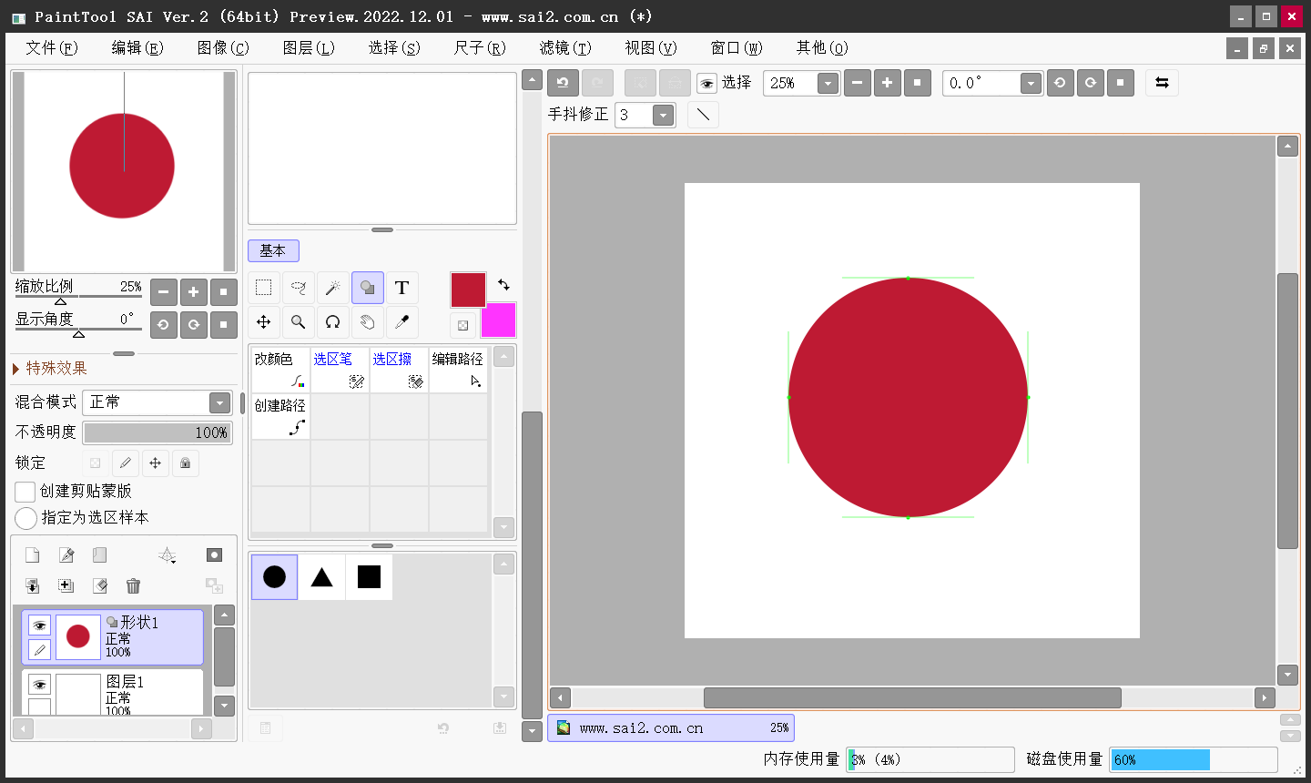Image resolution: width=1311 pixels, height=783 pixels.
Task: Switch to www.sai2.com.cn document tab
Action: point(671,728)
